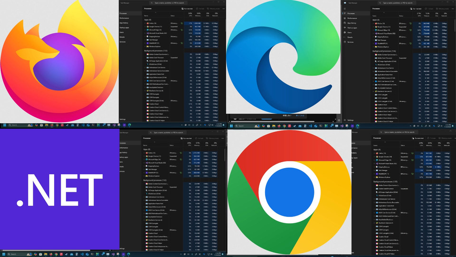Sort by Memory column in Task Manager beside .NET logo

(197, 144)
